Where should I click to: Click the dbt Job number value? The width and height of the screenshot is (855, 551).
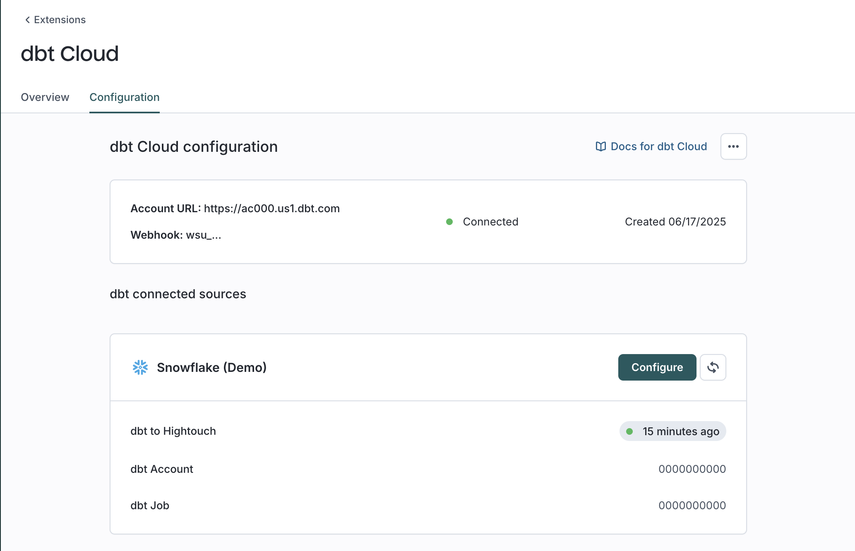[692, 505]
